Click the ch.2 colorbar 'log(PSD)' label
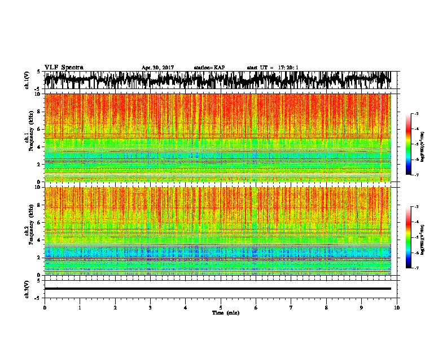447x345 pixels. [422, 240]
